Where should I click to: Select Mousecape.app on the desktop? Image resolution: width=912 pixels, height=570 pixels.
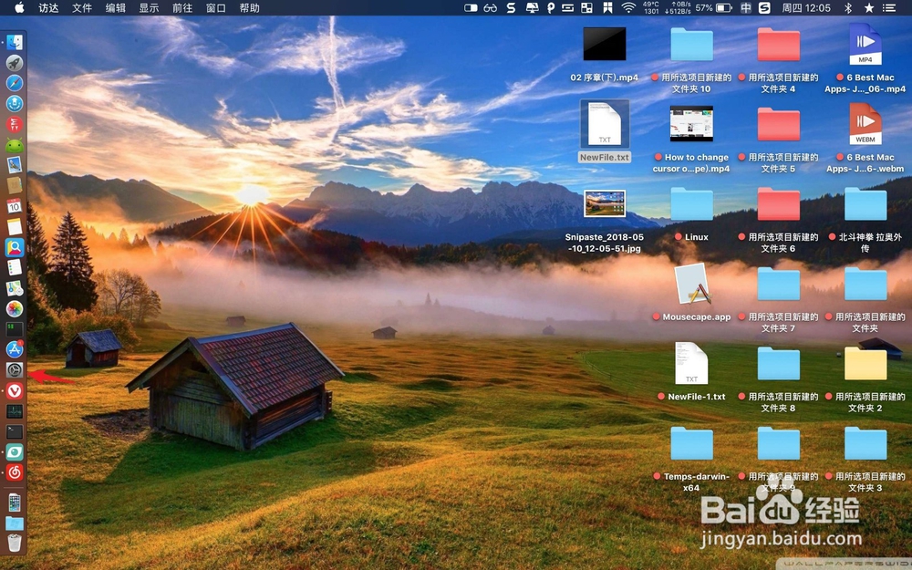pos(691,290)
